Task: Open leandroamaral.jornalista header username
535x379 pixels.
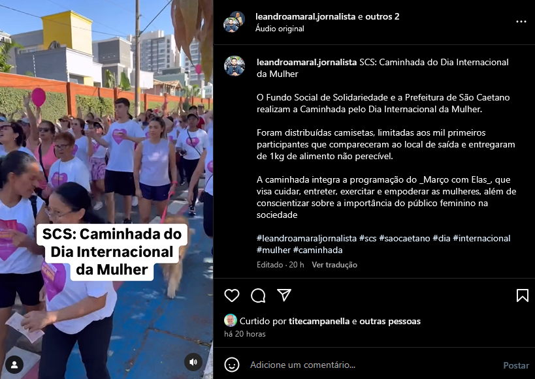Action: [x=305, y=16]
